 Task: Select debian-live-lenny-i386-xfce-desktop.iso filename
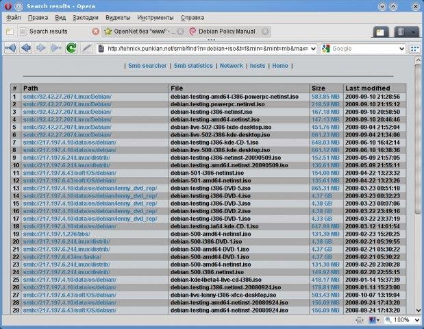point(223,295)
